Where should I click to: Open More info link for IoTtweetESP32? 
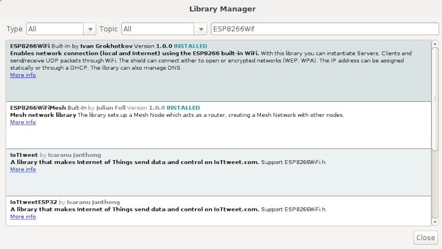coord(23,217)
